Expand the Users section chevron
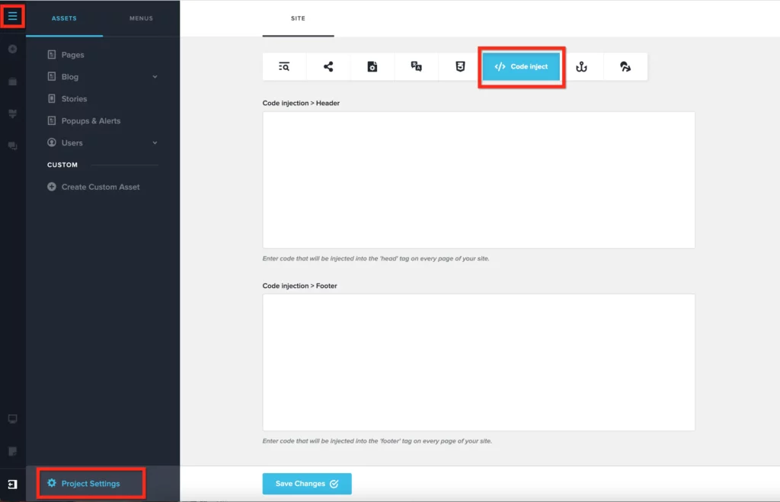 155,143
